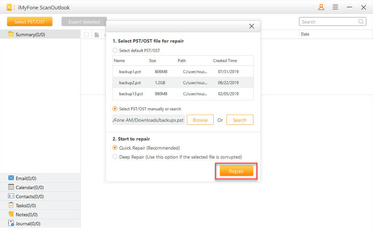Click the Select PST/OST button
The height and width of the screenshot is (228, 373).
[x=30, y=22]
